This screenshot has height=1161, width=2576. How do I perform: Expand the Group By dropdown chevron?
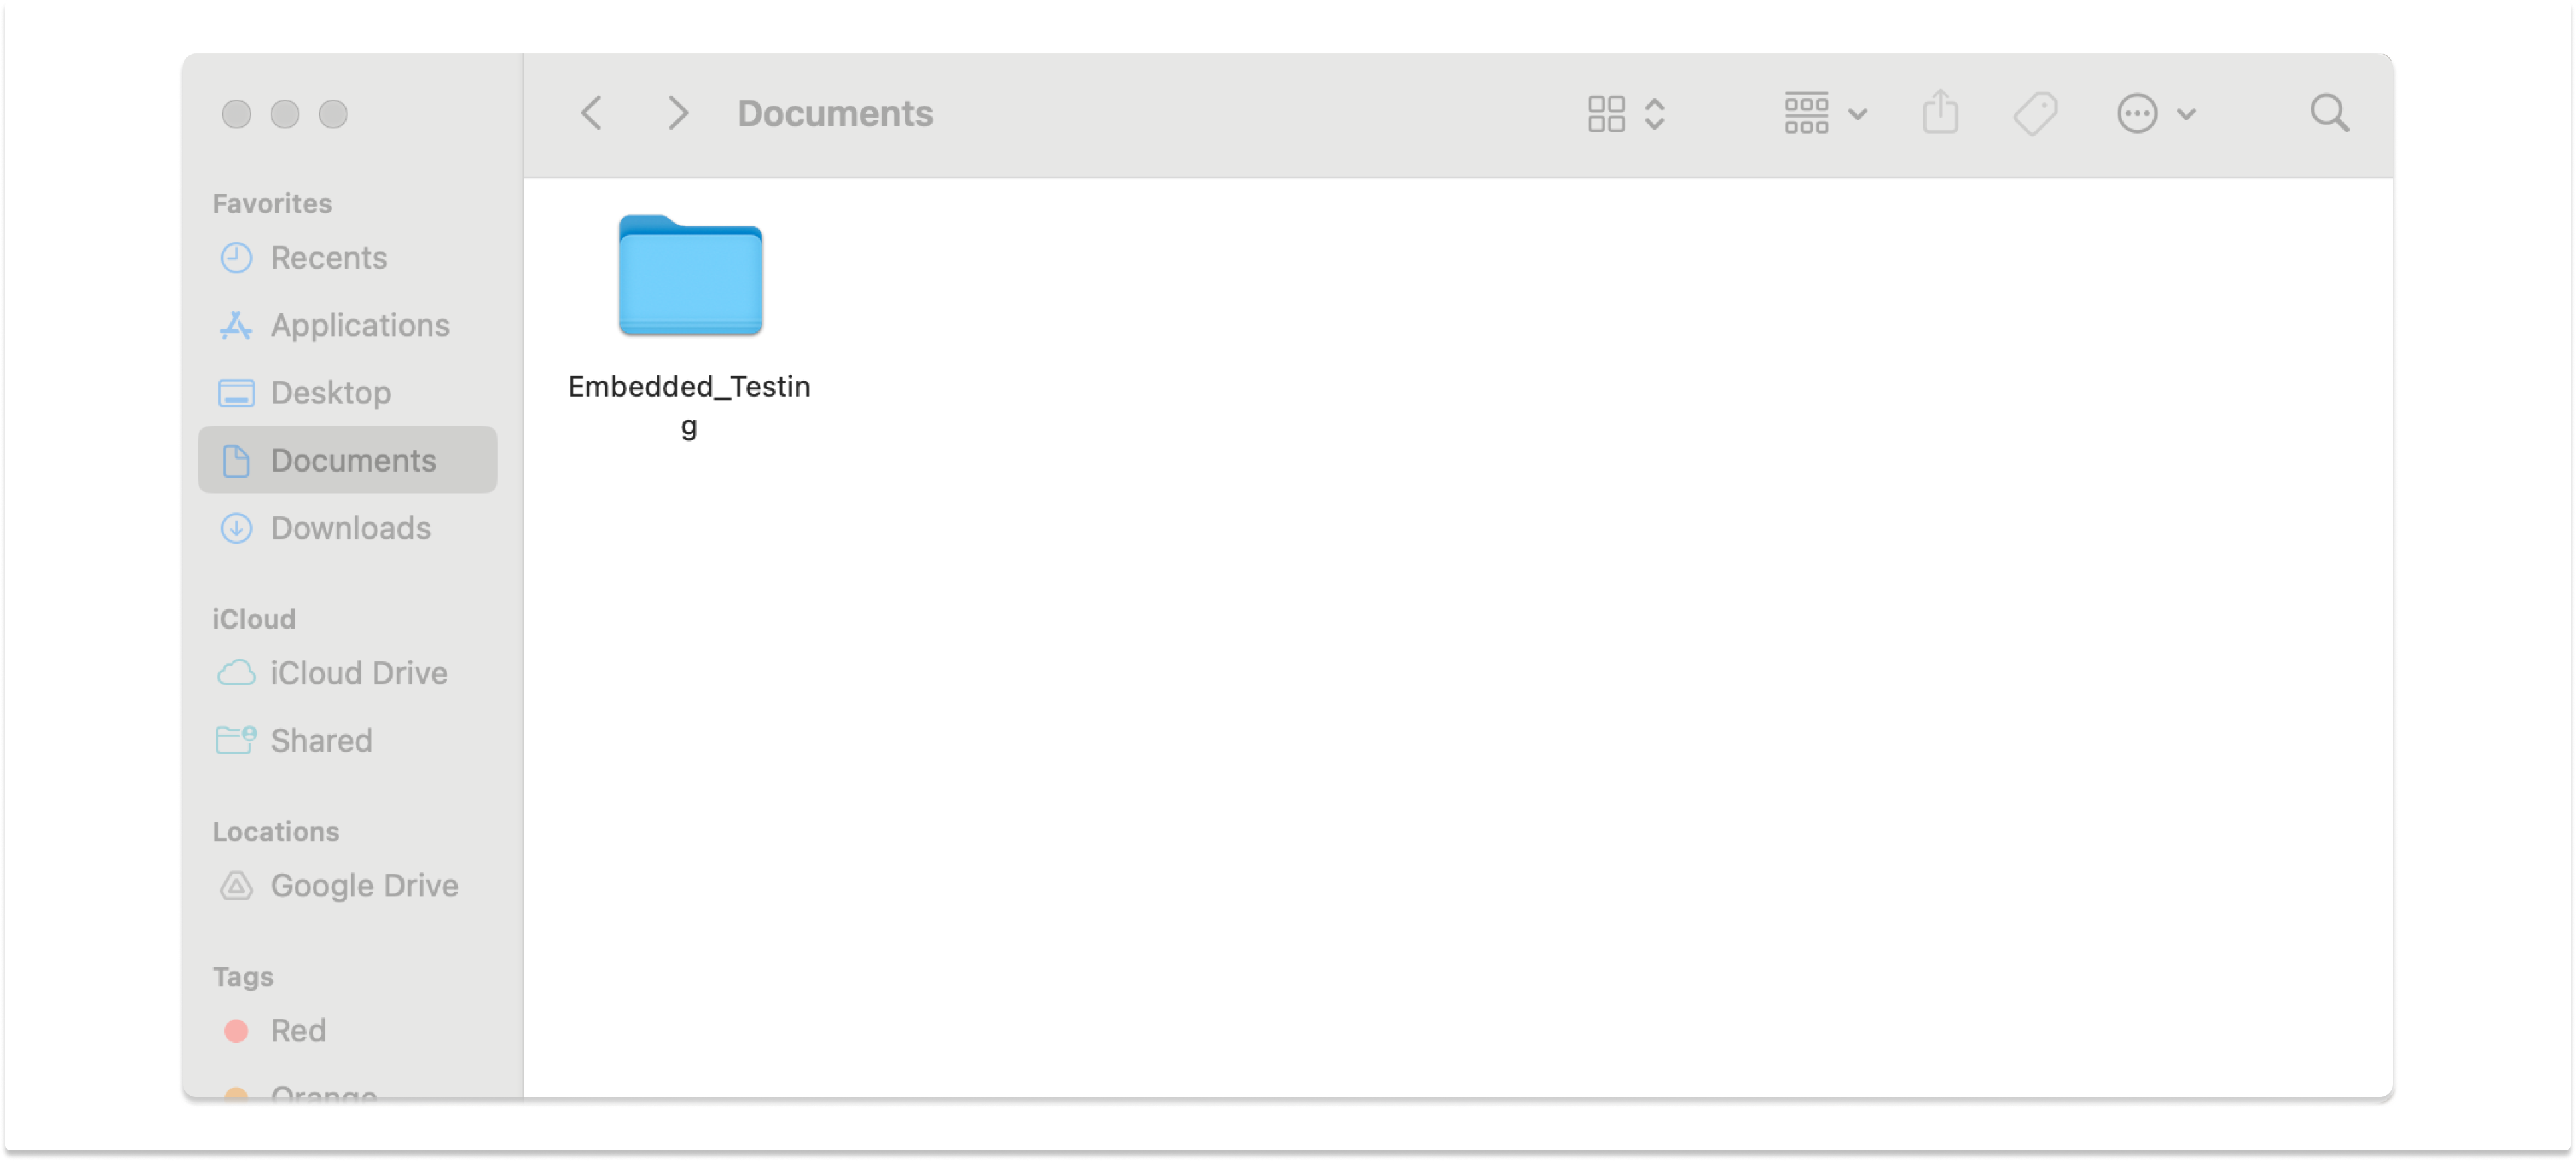[x=1857, y=114]
